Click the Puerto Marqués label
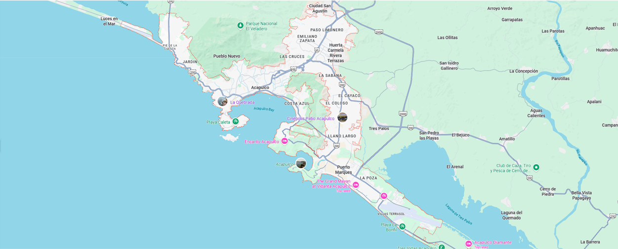 click(343, 170)
